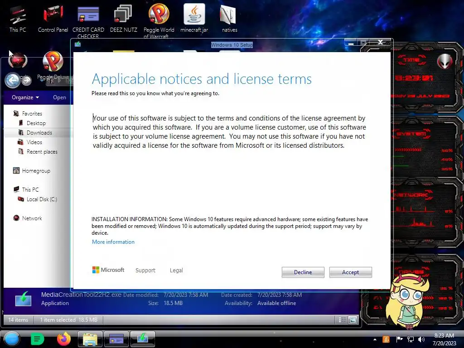Click the Alienware head gadget icon
The width and height of the screenshot is (464, 348).
(445, 61)
